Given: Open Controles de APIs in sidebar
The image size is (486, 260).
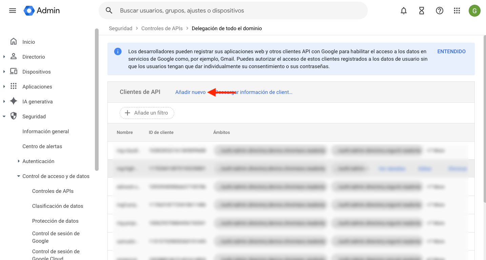Looking at the screenshot, I should (53, 191).
